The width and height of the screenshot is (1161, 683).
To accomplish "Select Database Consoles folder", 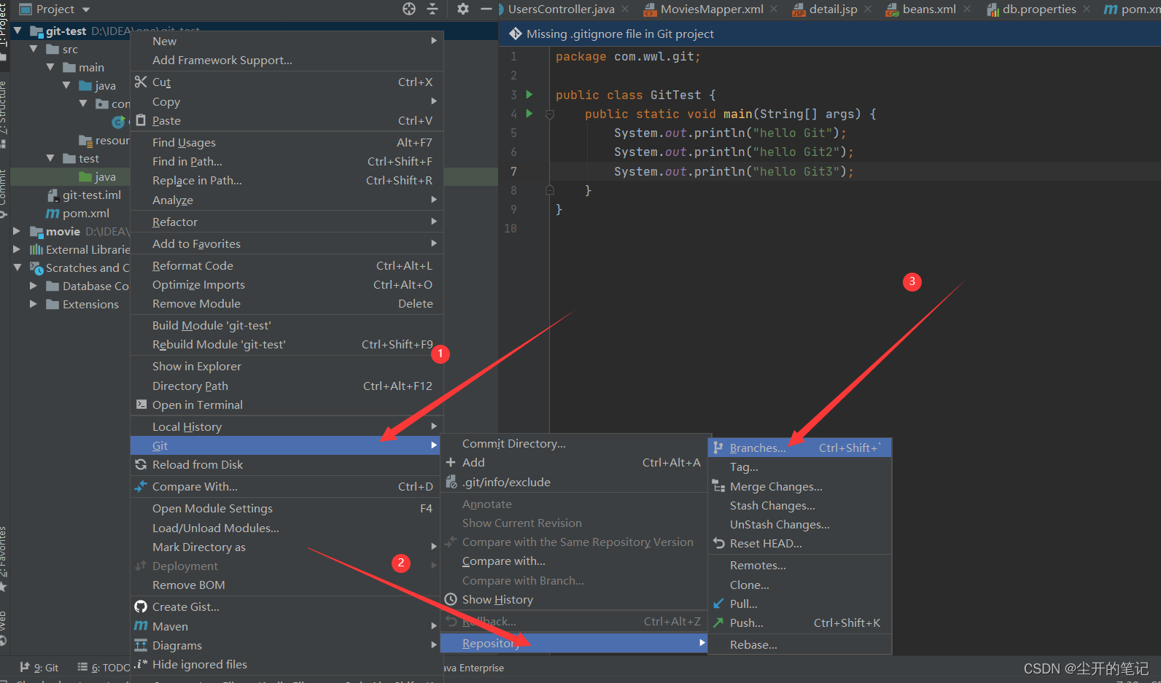I will tap(88, 286).
